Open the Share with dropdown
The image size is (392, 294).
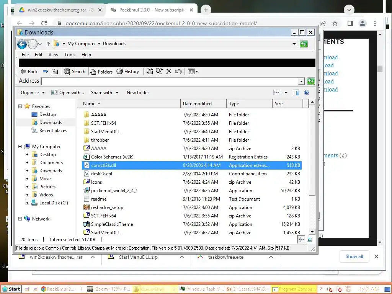coord(105,93)
